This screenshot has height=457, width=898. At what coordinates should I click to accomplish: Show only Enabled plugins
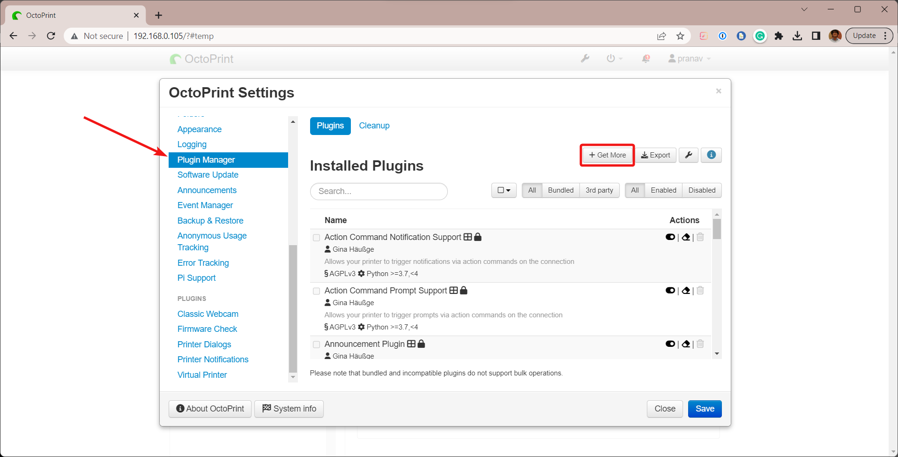(x=663, y=190)
